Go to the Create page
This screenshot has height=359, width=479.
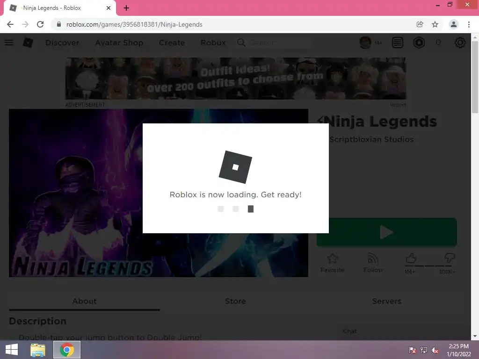pyautogui.click(x=172, y=43)
